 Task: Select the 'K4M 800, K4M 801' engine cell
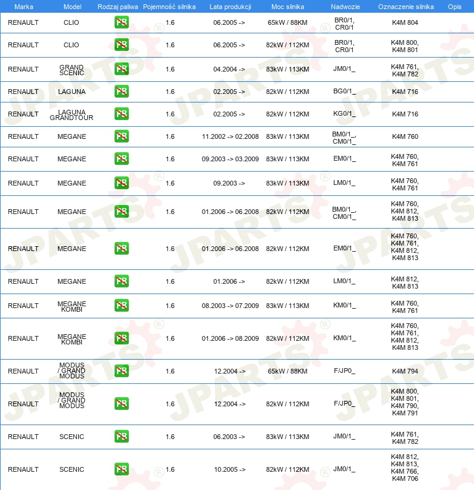point(405,46)
